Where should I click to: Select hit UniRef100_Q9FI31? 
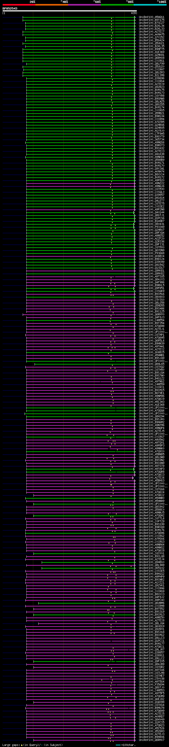pos(151,244)
